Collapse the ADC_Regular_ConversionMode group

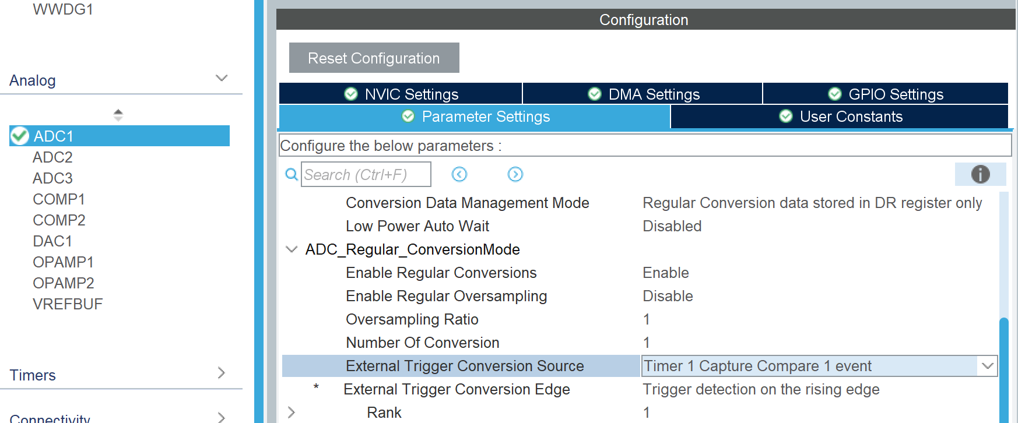click(x=292, y=249)
